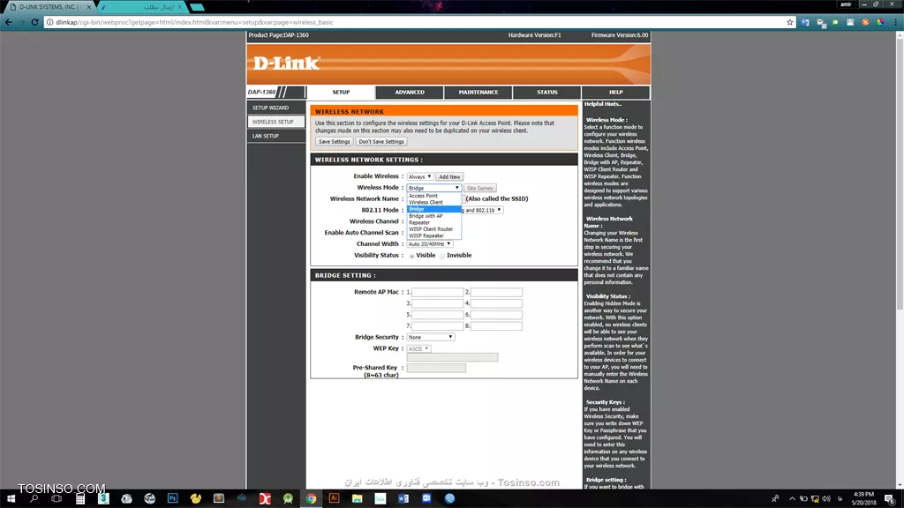This screenshot has width=904, height=508.
Task: Open Chrome from the taskbar
Action: pos(311,498)
